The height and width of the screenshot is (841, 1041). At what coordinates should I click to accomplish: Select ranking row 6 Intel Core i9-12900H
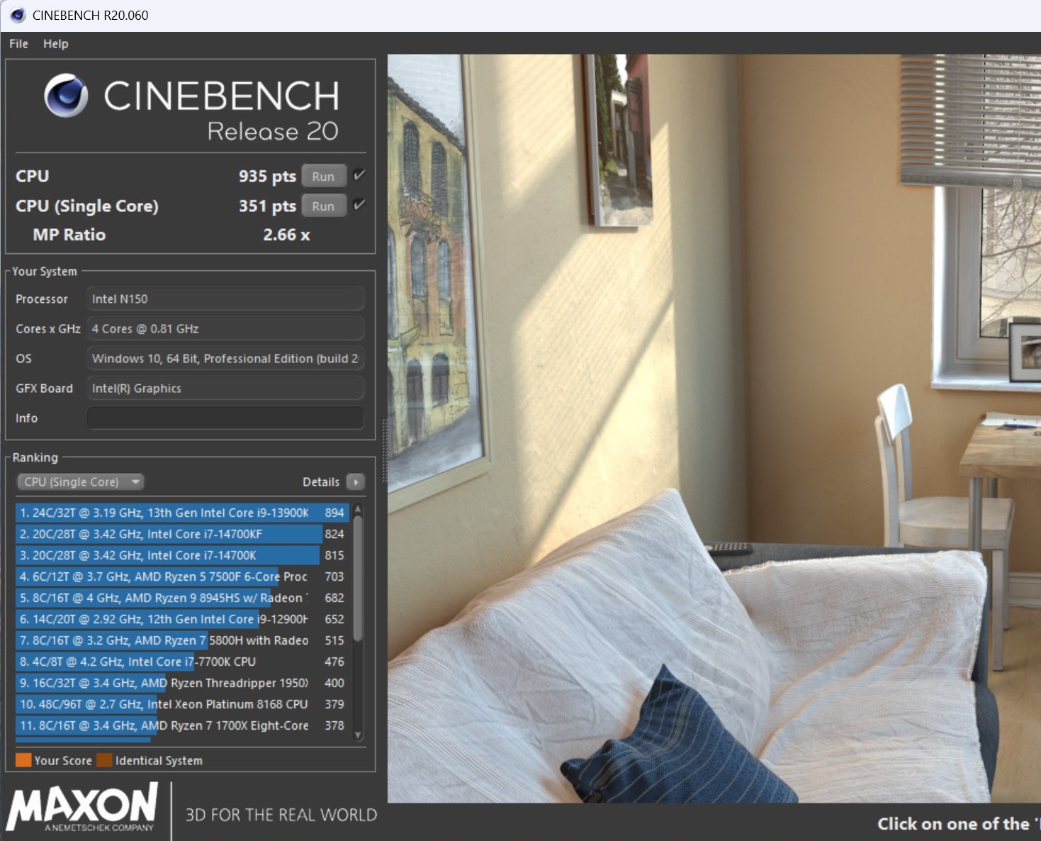point(182,619)
